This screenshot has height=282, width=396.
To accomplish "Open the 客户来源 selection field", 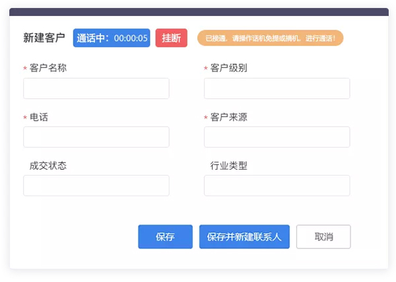I will (x=277, y=137).
